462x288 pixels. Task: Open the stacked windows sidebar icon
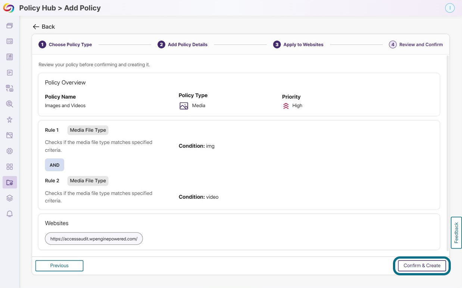tap(10, 26)
